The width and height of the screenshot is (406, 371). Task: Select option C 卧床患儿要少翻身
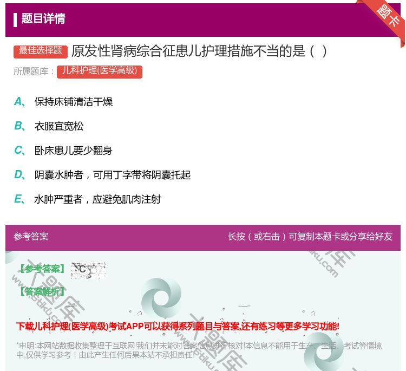(x=74, y=151)
